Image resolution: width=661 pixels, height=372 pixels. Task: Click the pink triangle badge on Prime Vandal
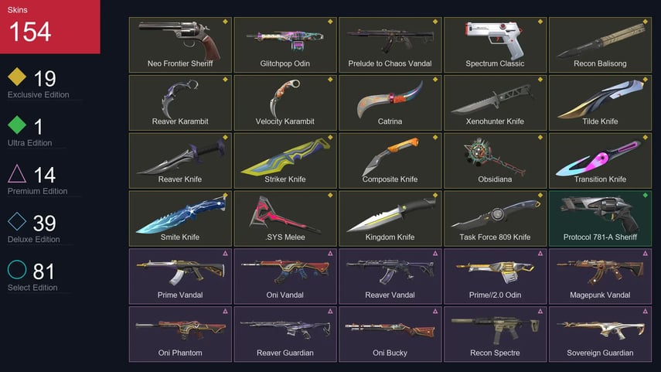tap(225, 253)
